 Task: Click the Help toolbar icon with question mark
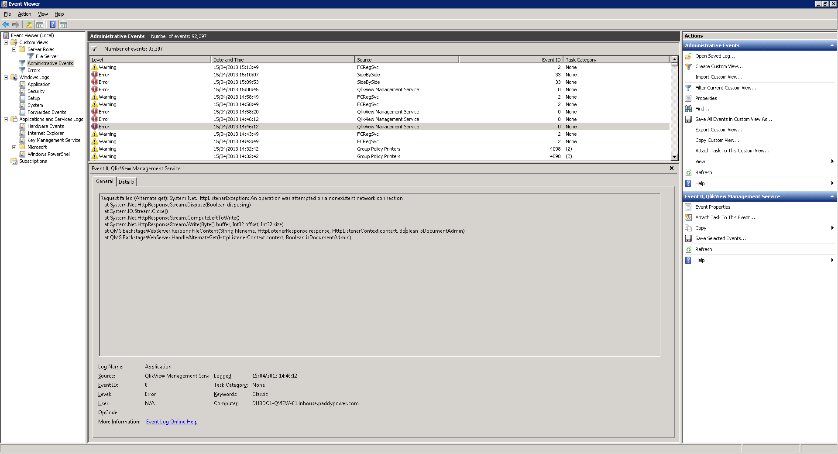pyautogui.click(x=52, y=24)
